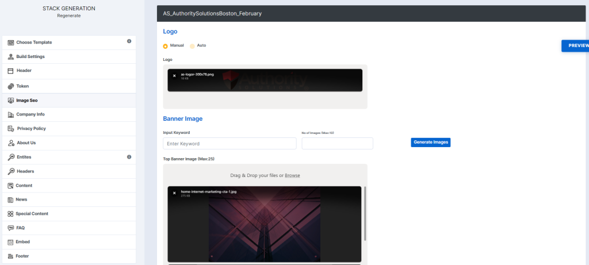This screenshot has height=265, width=589.
Task: Click the Company Info building icon
Action: [x=11, y=114]
